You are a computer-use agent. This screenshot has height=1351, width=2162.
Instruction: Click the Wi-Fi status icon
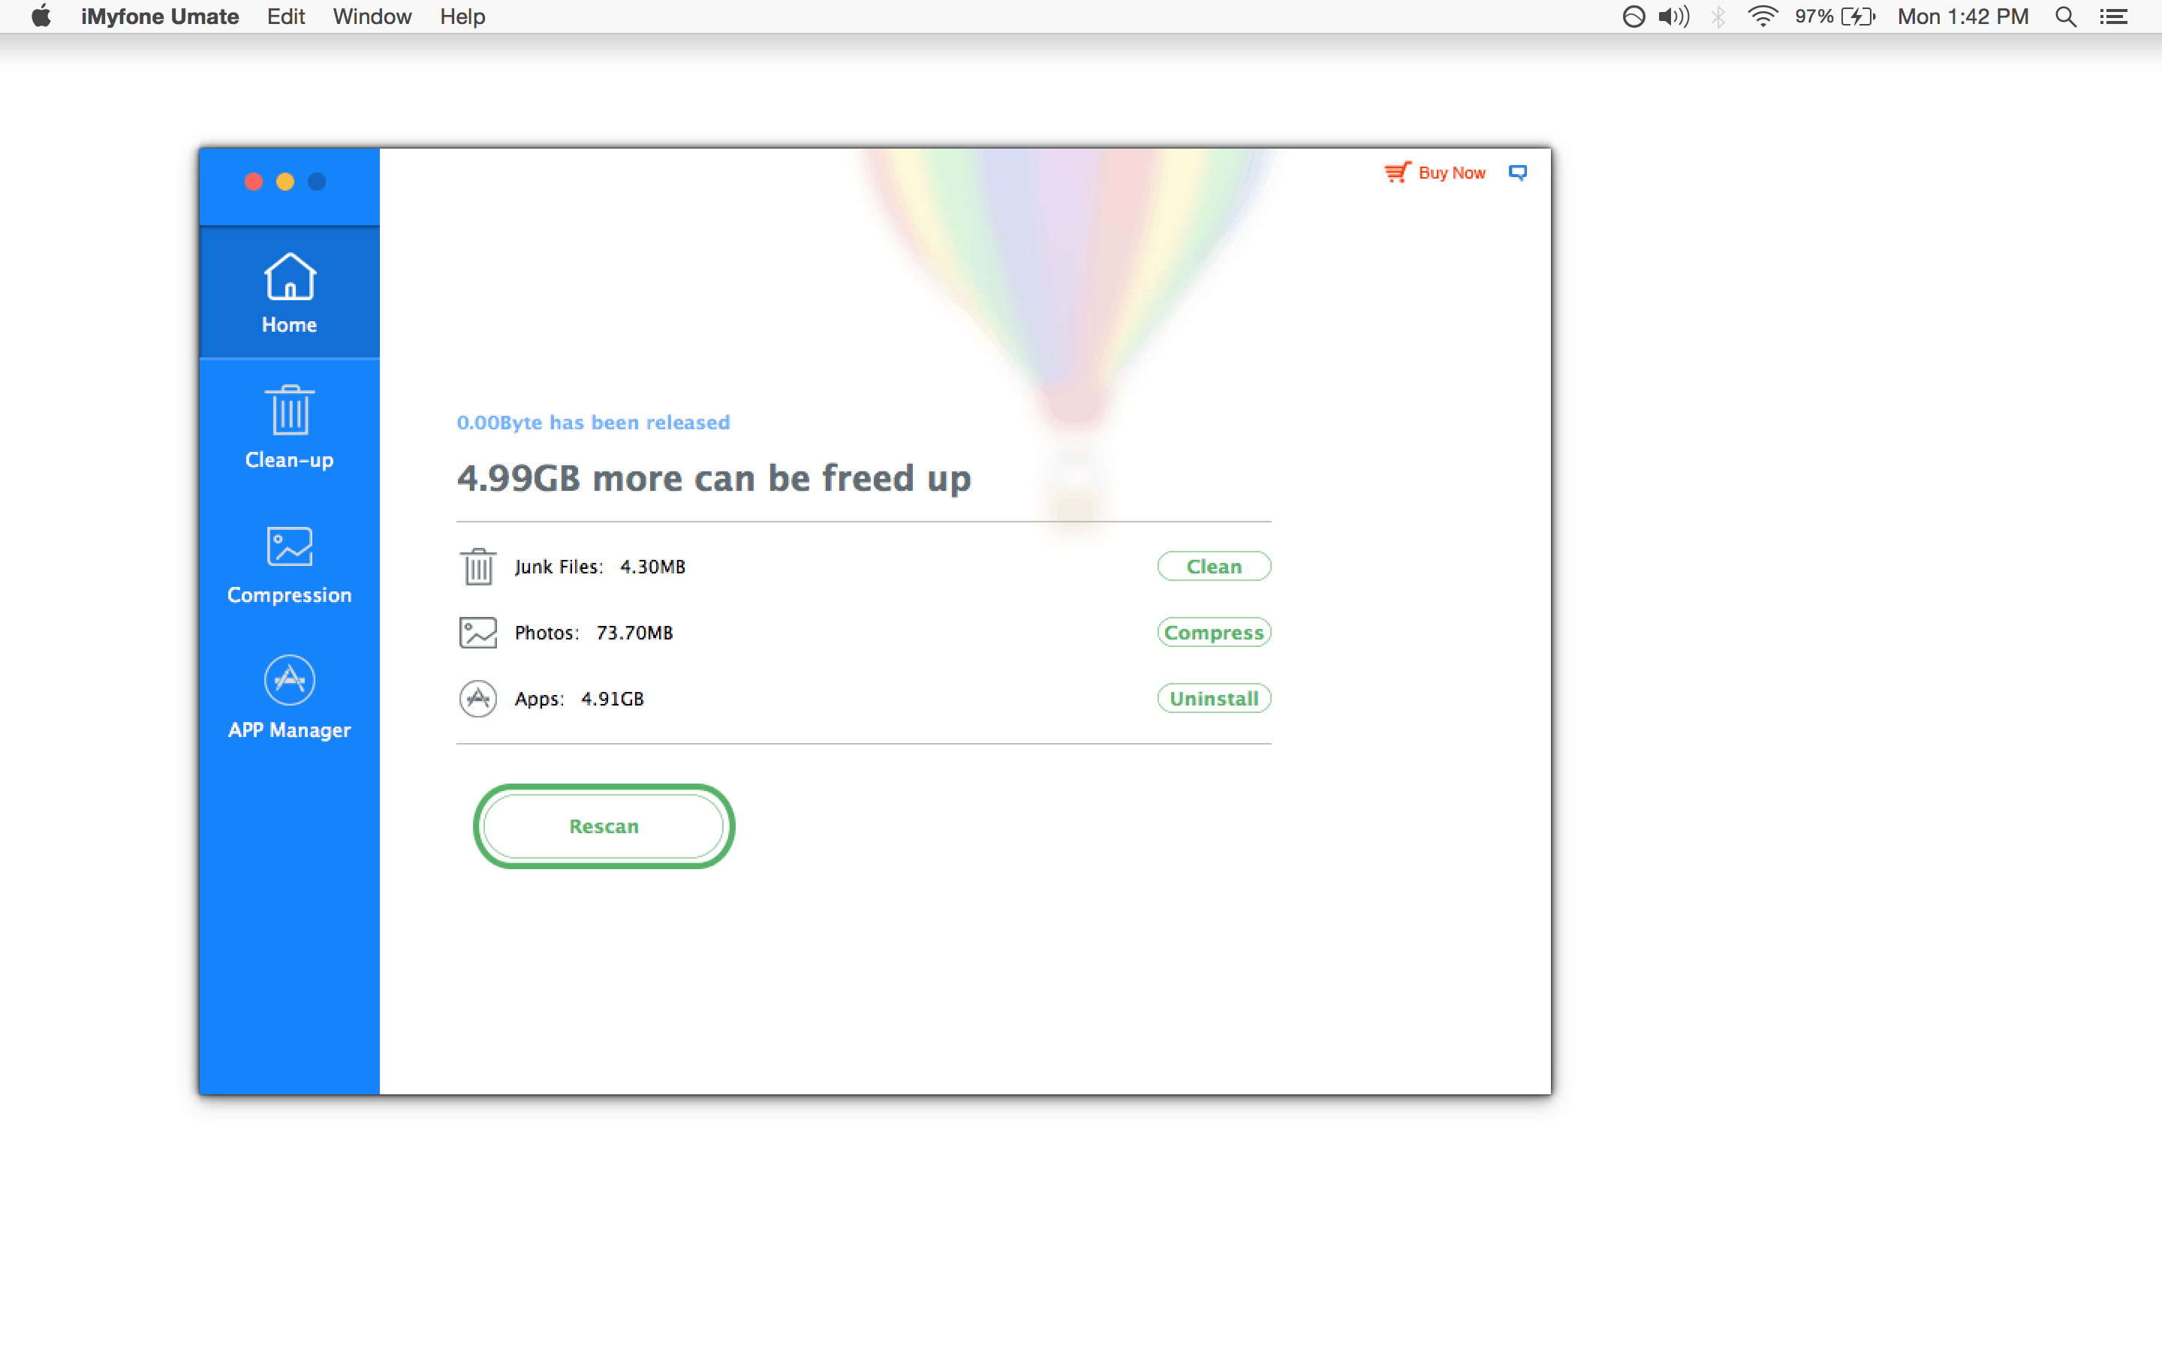[x=1762, y=17]
